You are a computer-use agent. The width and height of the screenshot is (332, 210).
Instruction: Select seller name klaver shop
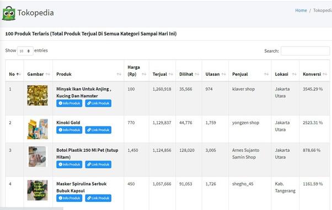click(244, 89)
